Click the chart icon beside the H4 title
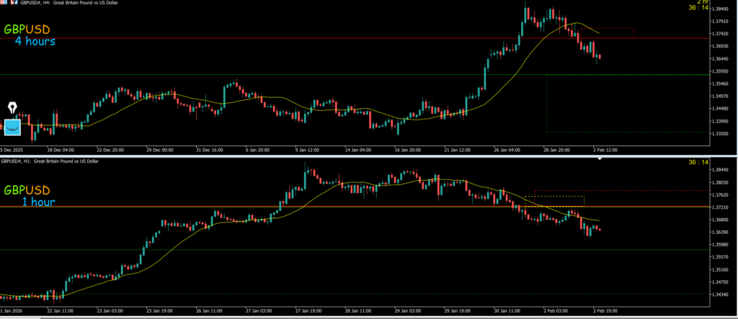Screen dimensions: 738x319 pos(13,2)
